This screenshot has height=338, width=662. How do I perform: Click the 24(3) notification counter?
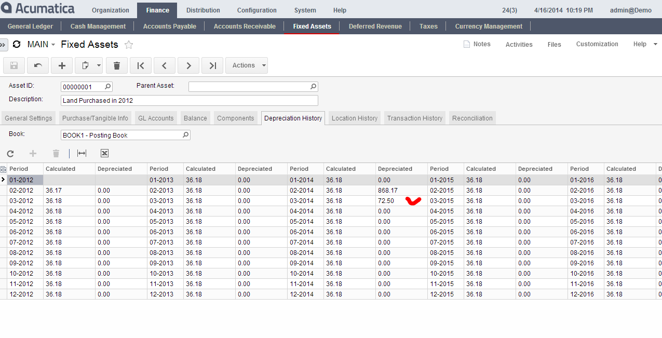[x=509, y=10]
